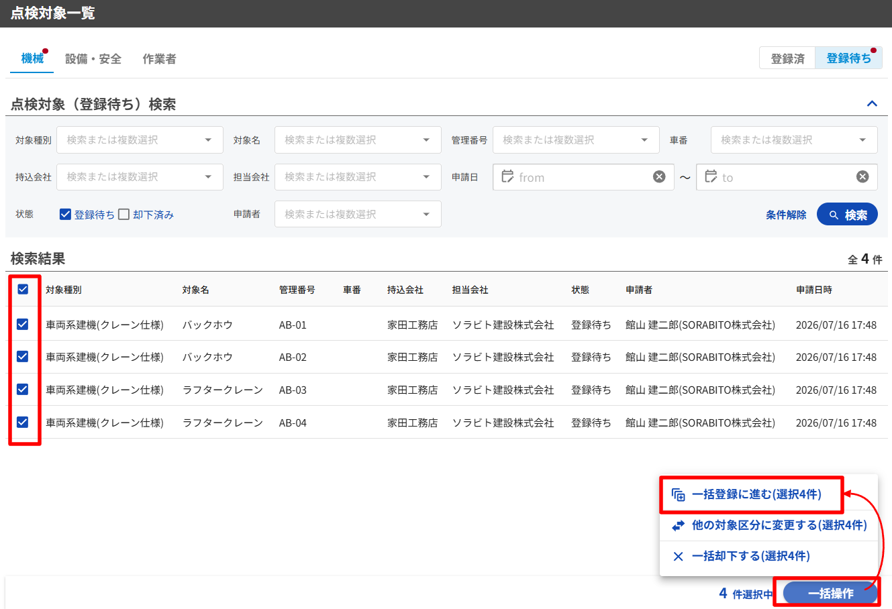Click ソラビト建設株式会社 in the AB-03 row
Image resolution: width=892 pixels, height=609 pixels.
(503, 390)
